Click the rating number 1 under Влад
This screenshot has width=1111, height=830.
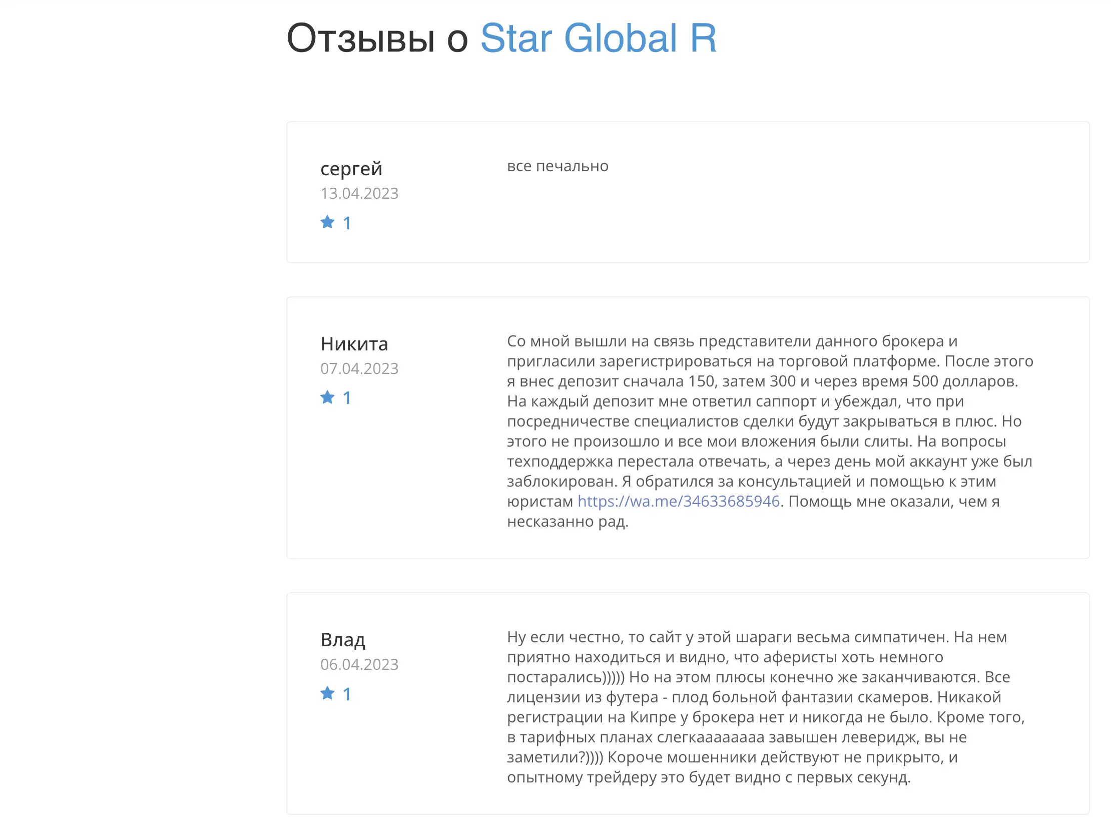(x=347, y=694)
